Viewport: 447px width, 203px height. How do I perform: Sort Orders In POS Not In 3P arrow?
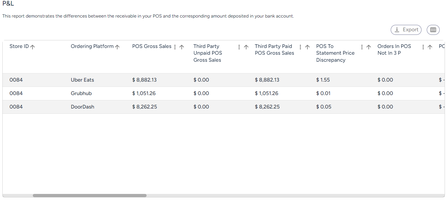[430, 47]
